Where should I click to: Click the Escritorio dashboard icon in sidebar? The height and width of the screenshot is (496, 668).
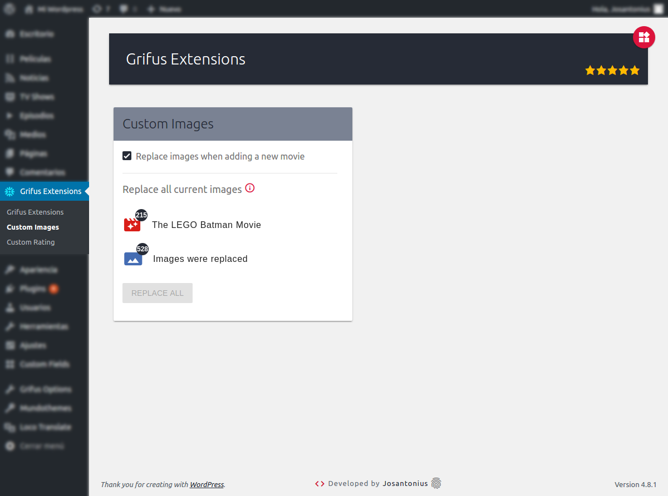pos(9,34)
